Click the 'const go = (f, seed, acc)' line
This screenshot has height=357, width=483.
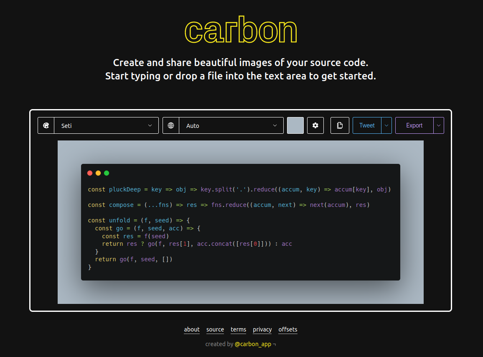tap(148, 228)
